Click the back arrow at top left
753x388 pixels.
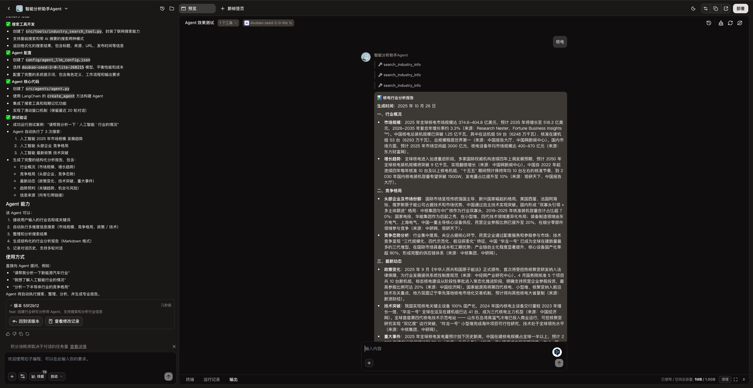click(9, 9)
